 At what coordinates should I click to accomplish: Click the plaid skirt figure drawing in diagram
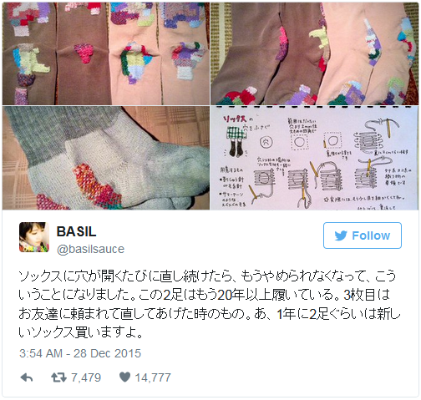click(x=236, y=141)
